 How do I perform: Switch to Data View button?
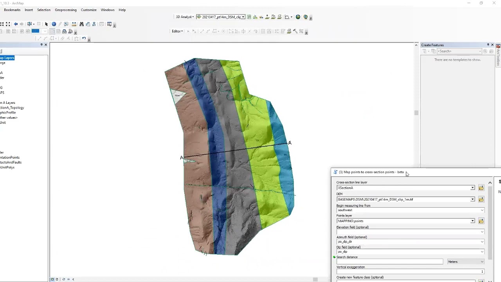pos(52,279)
